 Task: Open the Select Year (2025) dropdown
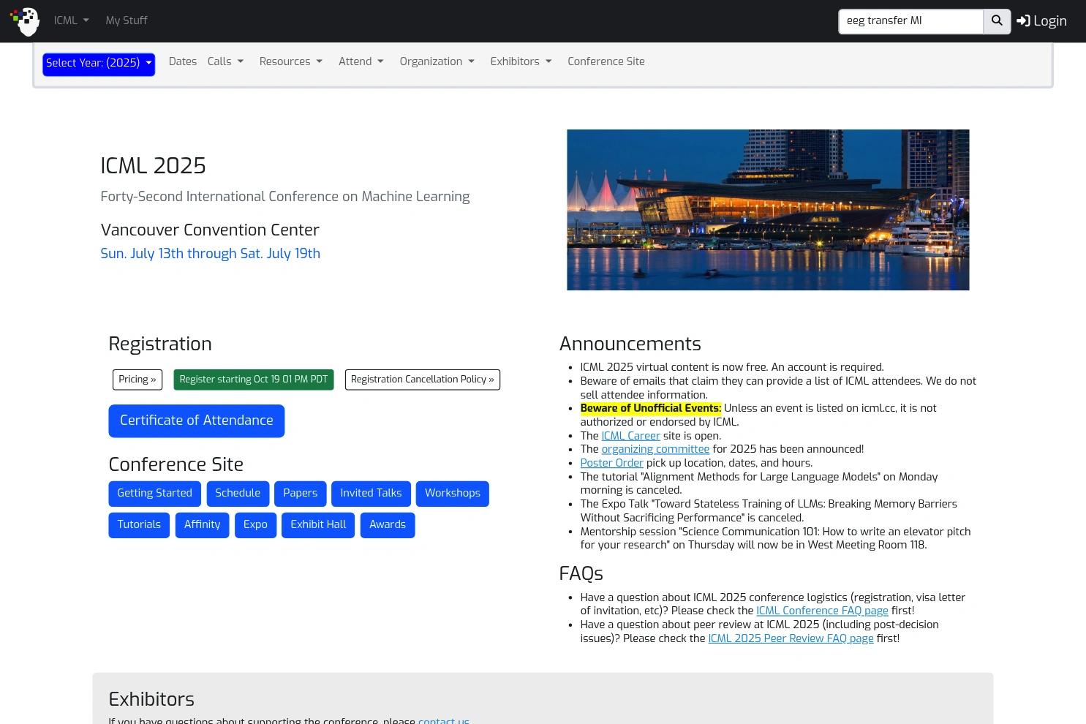coord(99,64)
